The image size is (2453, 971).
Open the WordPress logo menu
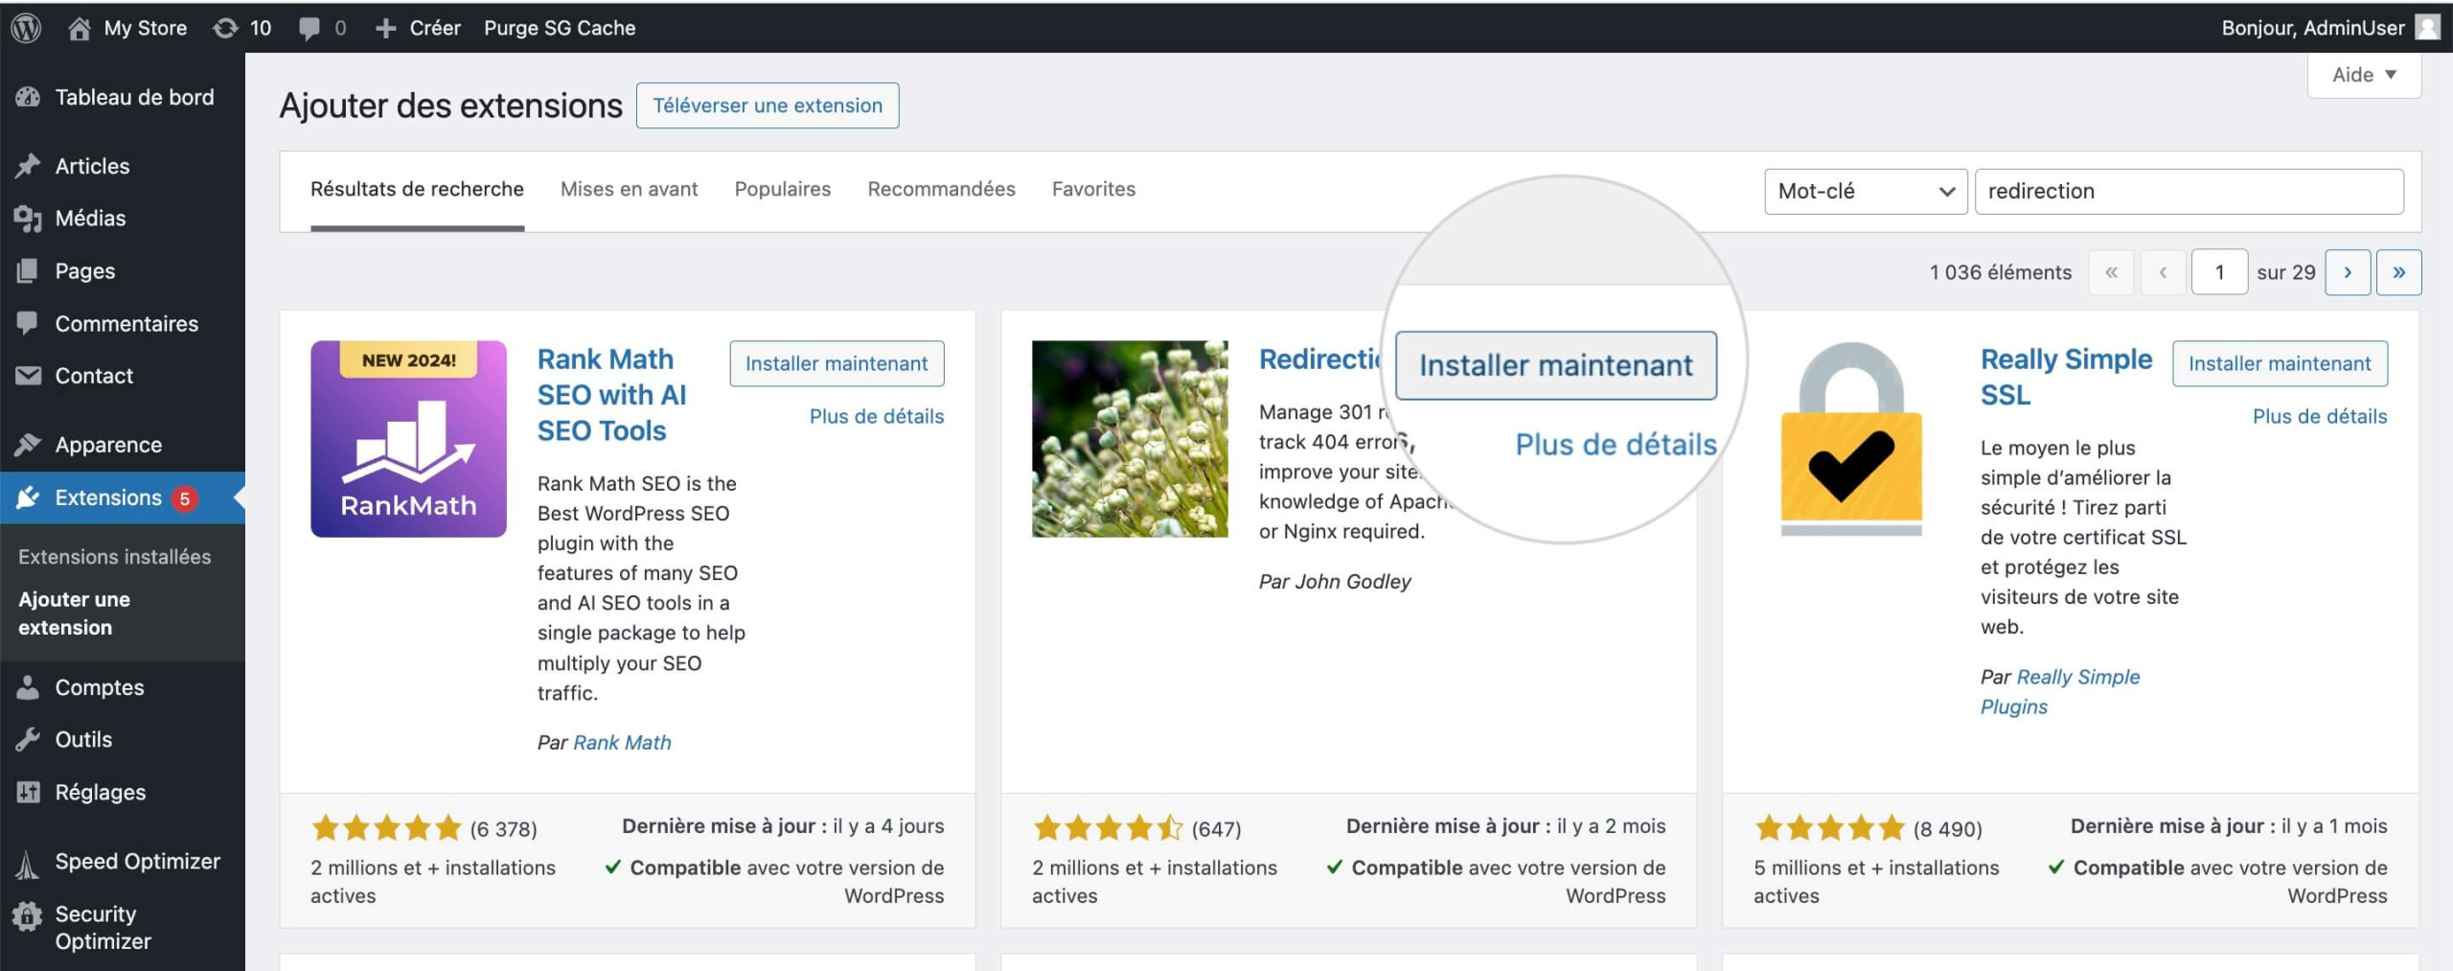pos(26,28)
